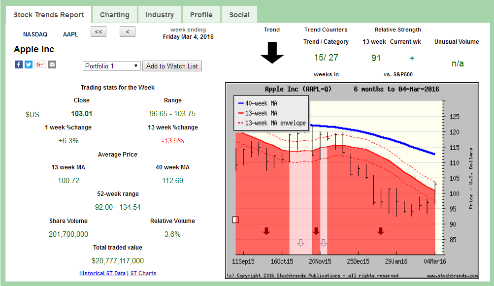
Task: Open ST Charts link
Action: pos(143,273)
